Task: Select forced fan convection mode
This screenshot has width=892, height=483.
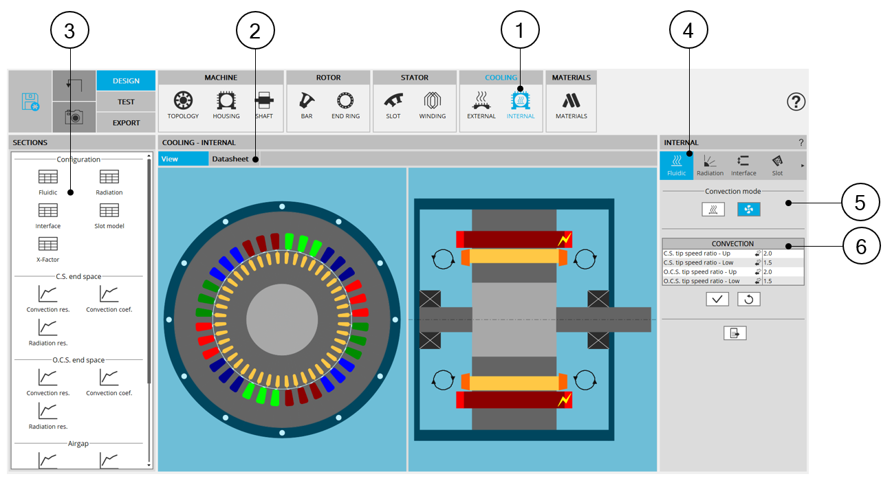Action: [x=749, y=210]
